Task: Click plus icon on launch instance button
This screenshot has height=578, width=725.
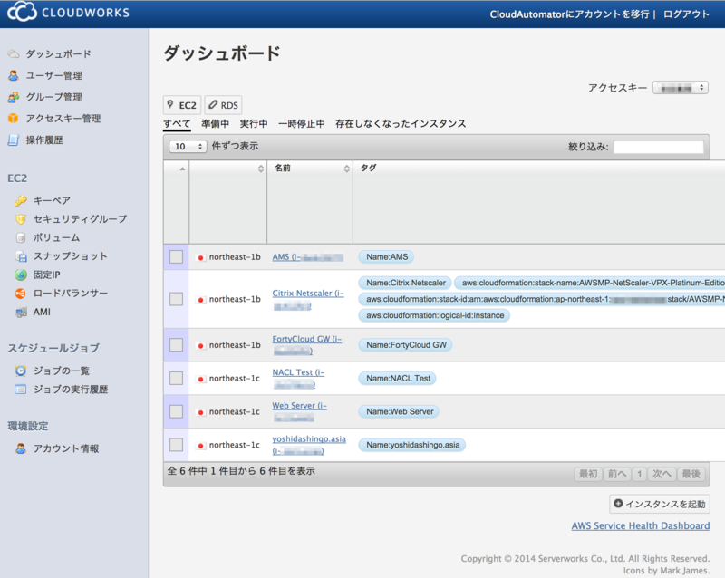Action: coord(618,503)
